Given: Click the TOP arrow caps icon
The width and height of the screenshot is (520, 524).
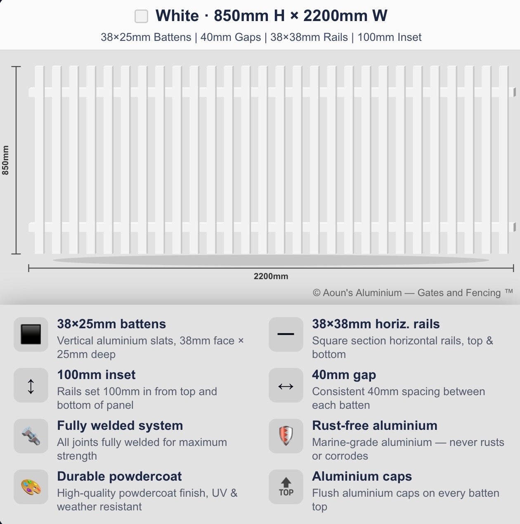Looking at the screenshot, I should click(x=286, y=487).
